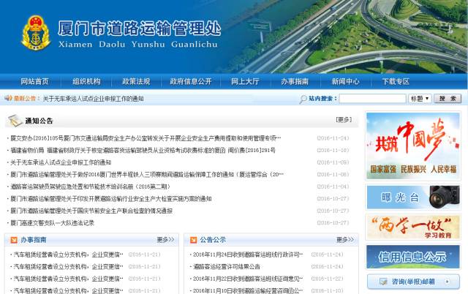The width and height of the screenshot is (468, 294).
Task: Click the national emblem logo in header
Action: [x=36, y=32]
